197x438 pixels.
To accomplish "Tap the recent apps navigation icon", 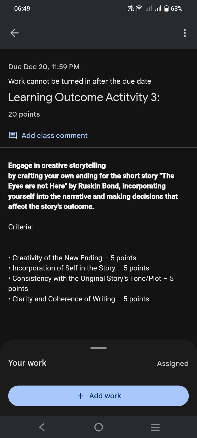I will coord(155,427).
